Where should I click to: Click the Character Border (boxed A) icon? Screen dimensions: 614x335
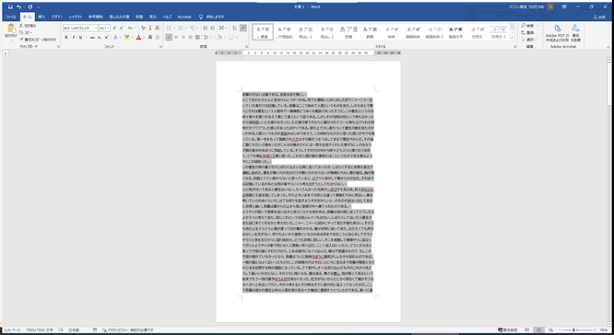click(158, 29)
